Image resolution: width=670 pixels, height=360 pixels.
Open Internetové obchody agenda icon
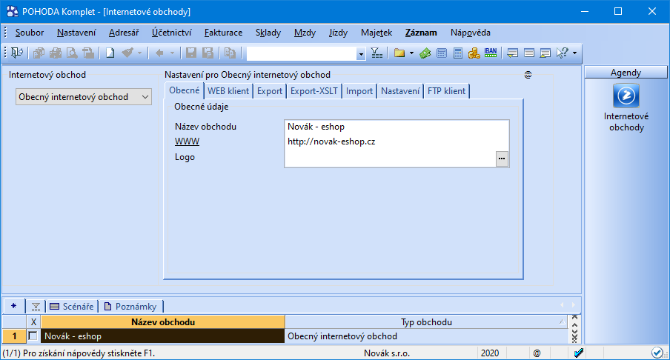(x=626, y=96)
